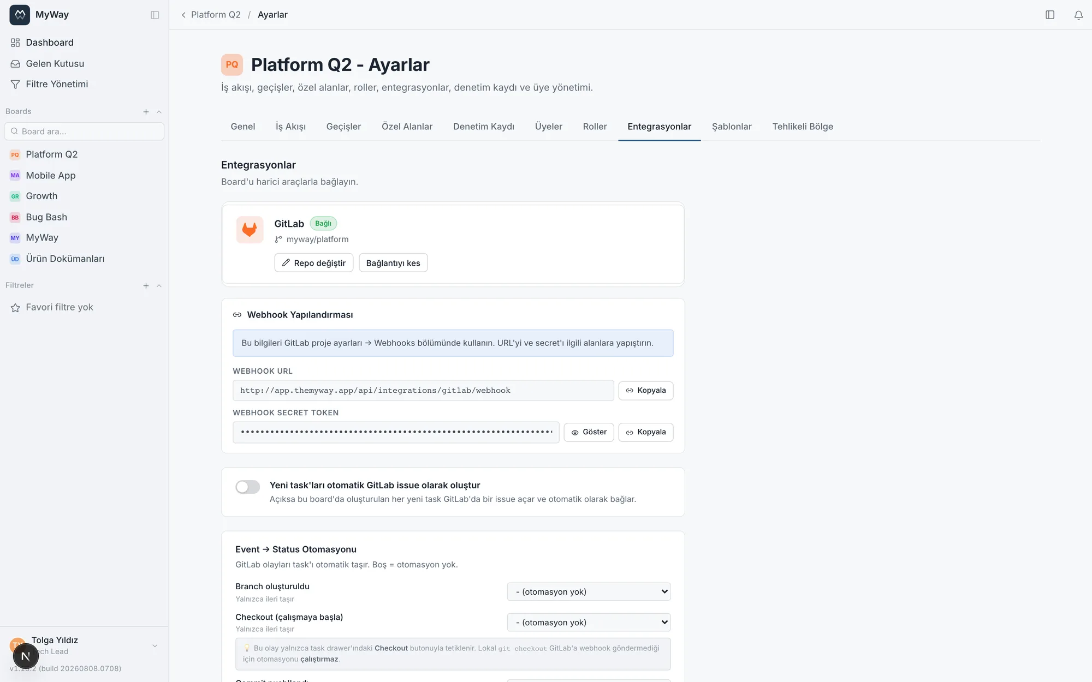The height and width of the screenshot is (682, 1092).
Task: Switch to the Genel tab
Action: pyautogui.click(x=243, y=127)
